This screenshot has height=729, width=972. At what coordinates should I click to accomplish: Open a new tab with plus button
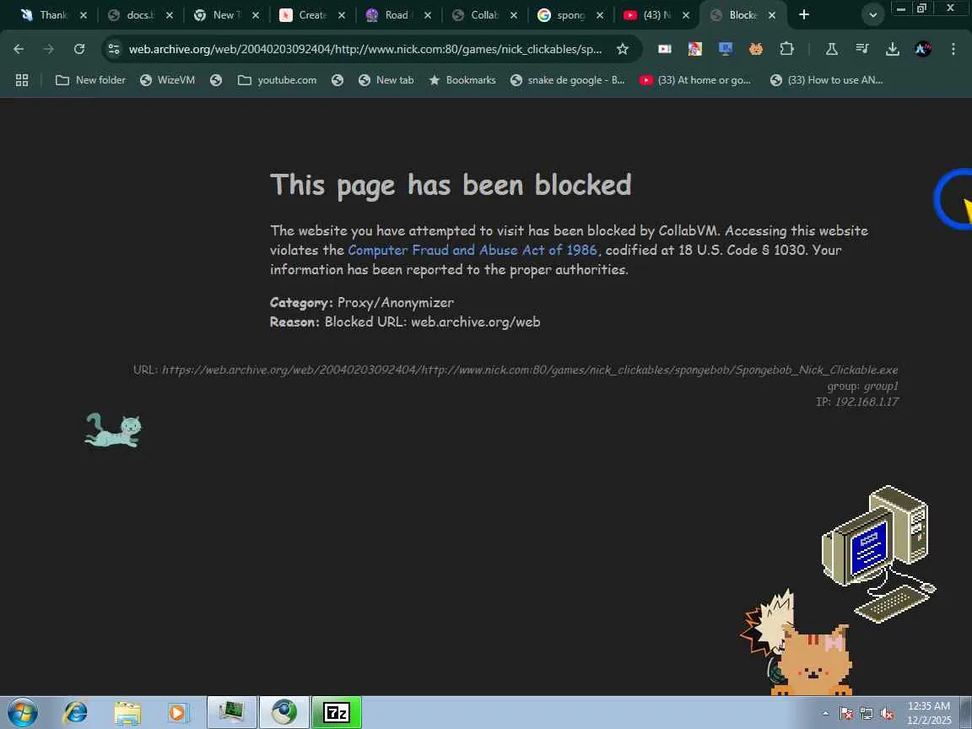click(804, 14)
